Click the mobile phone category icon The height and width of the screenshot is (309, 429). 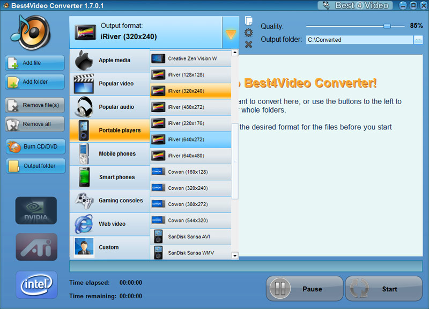click(84, 154)
